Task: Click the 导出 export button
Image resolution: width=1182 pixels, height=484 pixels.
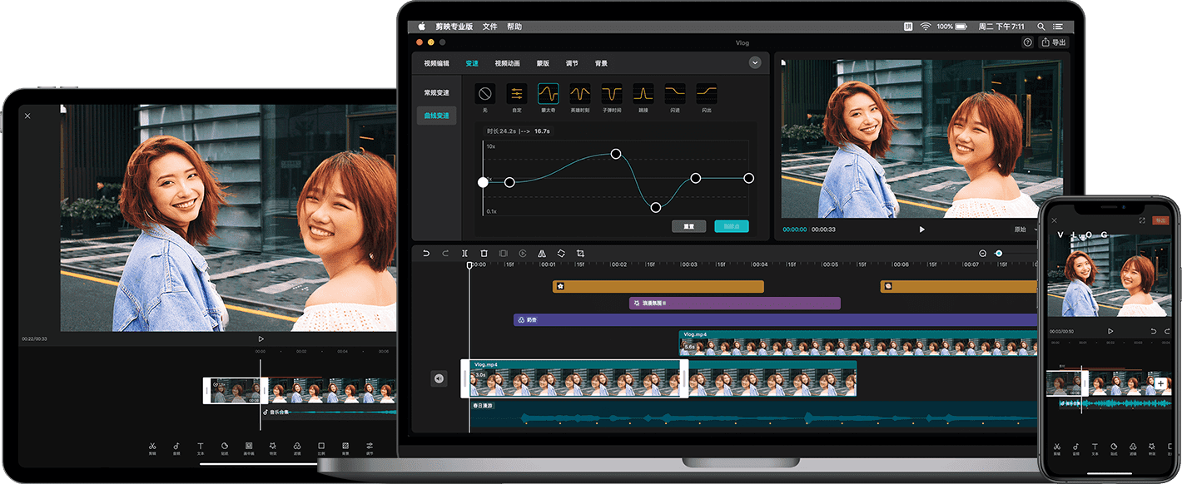Action: tap(1054, 42)
